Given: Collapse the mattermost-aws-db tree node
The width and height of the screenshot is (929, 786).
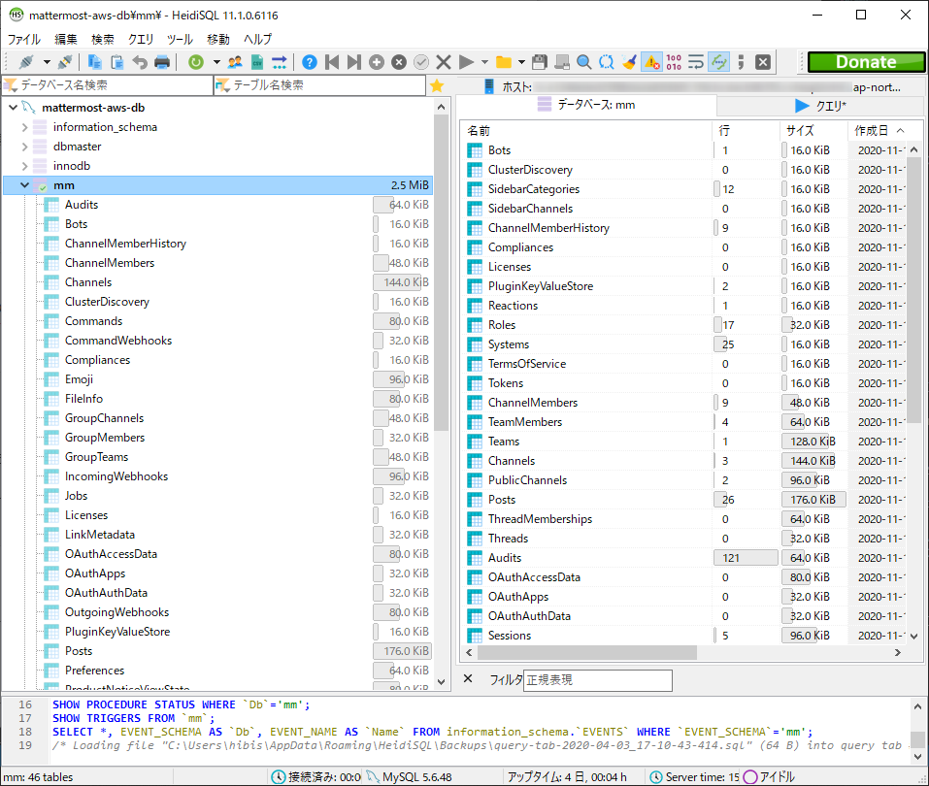Looking at the screenshot, I should 13,107.
